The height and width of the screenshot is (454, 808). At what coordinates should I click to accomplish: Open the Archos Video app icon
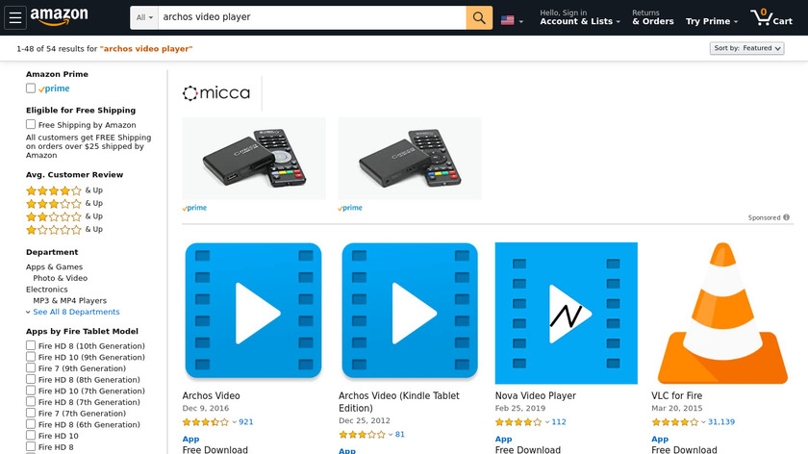(253, 311)
